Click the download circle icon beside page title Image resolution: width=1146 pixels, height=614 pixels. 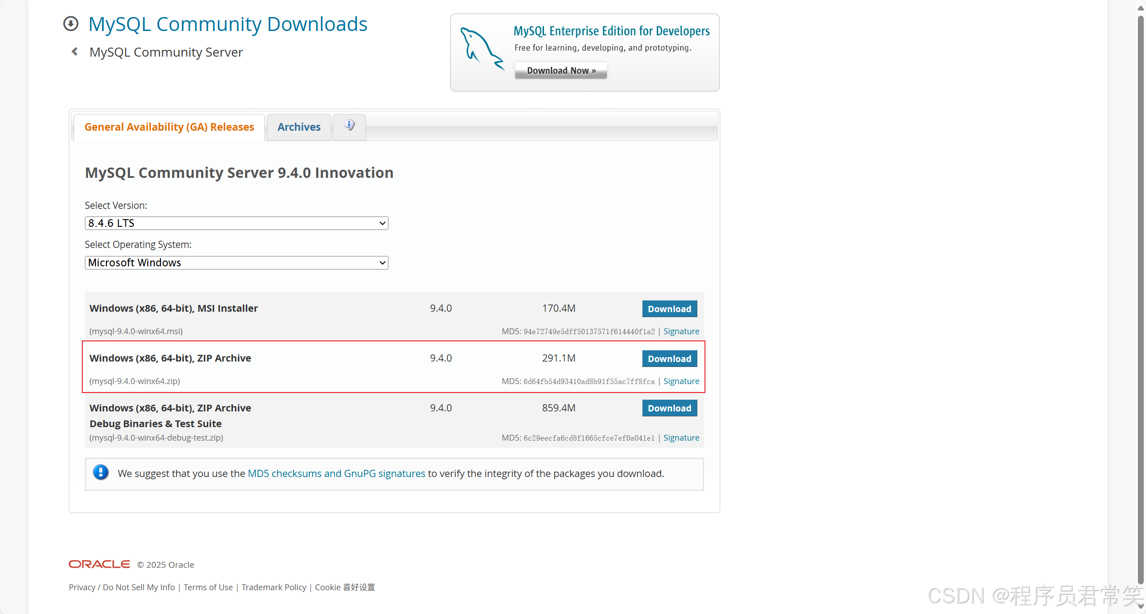pyautogui.click(x=71, y=24)
